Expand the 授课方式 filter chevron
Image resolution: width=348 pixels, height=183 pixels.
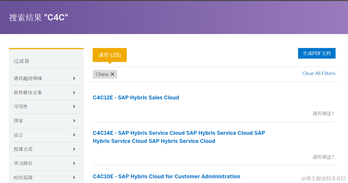point(74,149)
